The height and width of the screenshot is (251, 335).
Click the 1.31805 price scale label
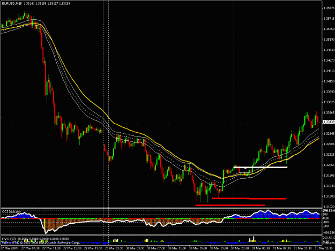(x=329, y=176)
